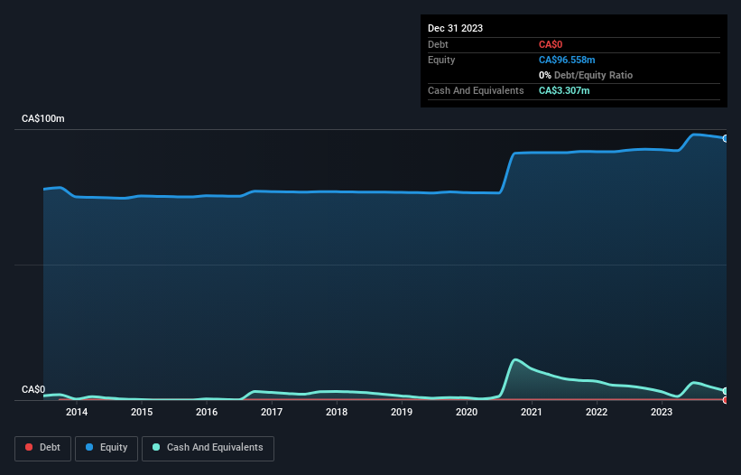Toggle the Debt series legend button
Viewport: 741px width, 475px height.
(43, 448)
